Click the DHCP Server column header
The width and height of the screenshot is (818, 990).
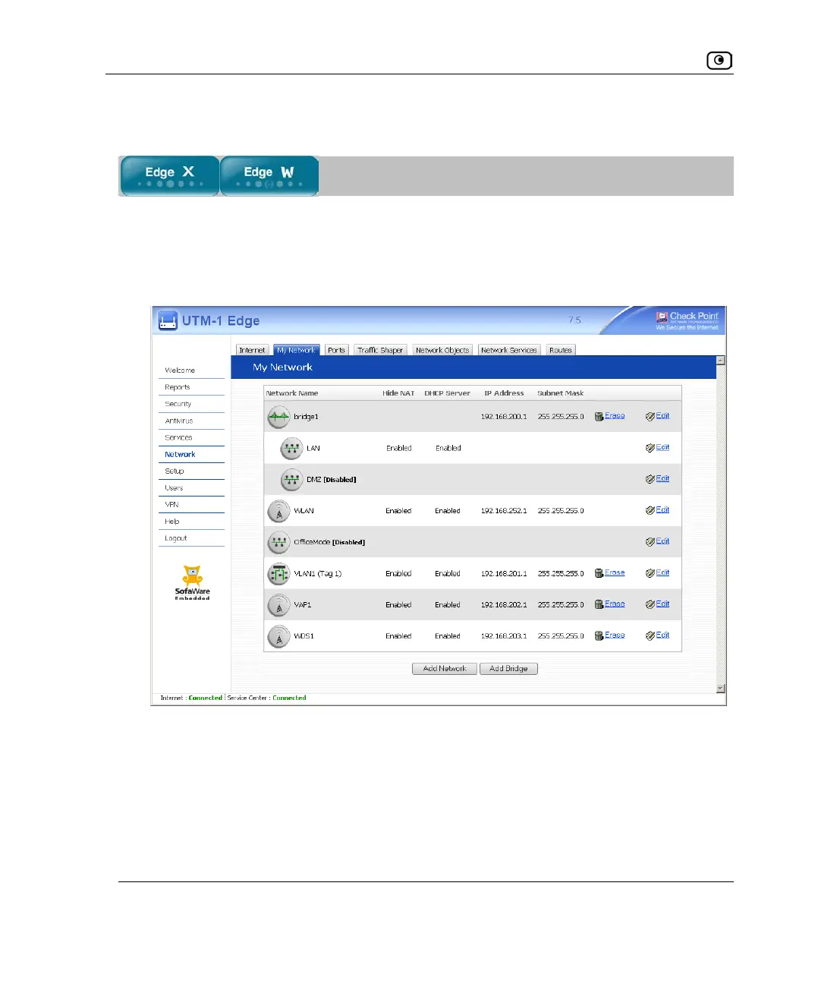point(447,393)
